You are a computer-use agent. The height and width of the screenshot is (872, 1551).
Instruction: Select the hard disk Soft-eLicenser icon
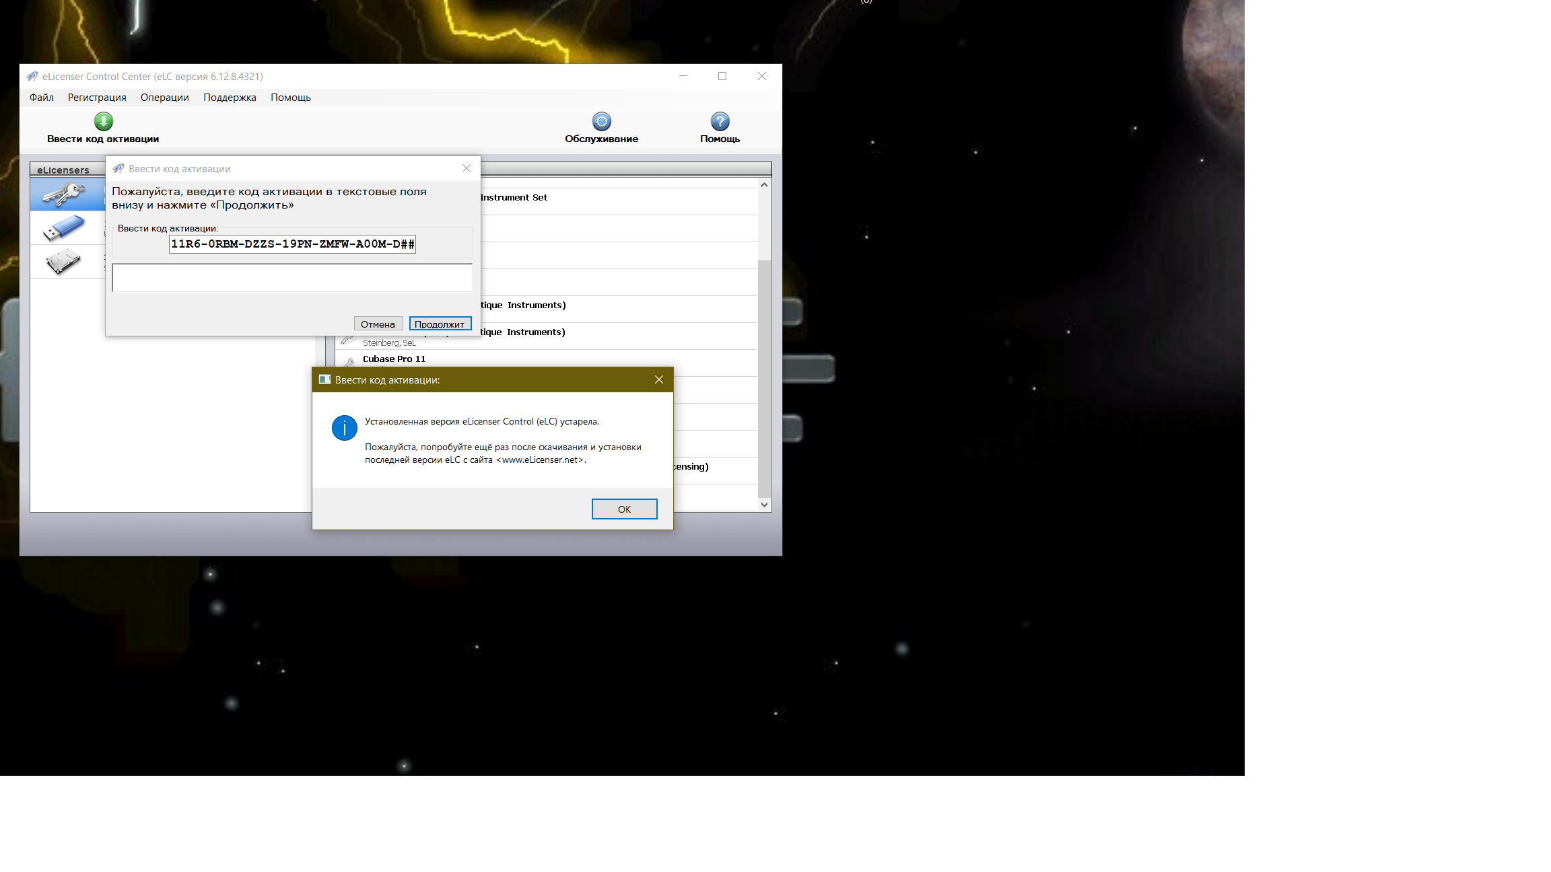[x=64, y=261]
